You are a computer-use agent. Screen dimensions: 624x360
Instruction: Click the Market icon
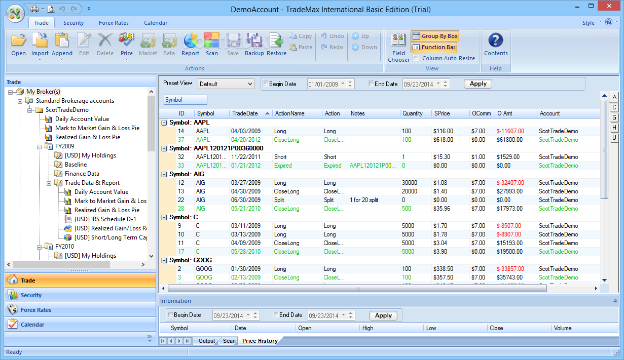(x=148, y=40)
